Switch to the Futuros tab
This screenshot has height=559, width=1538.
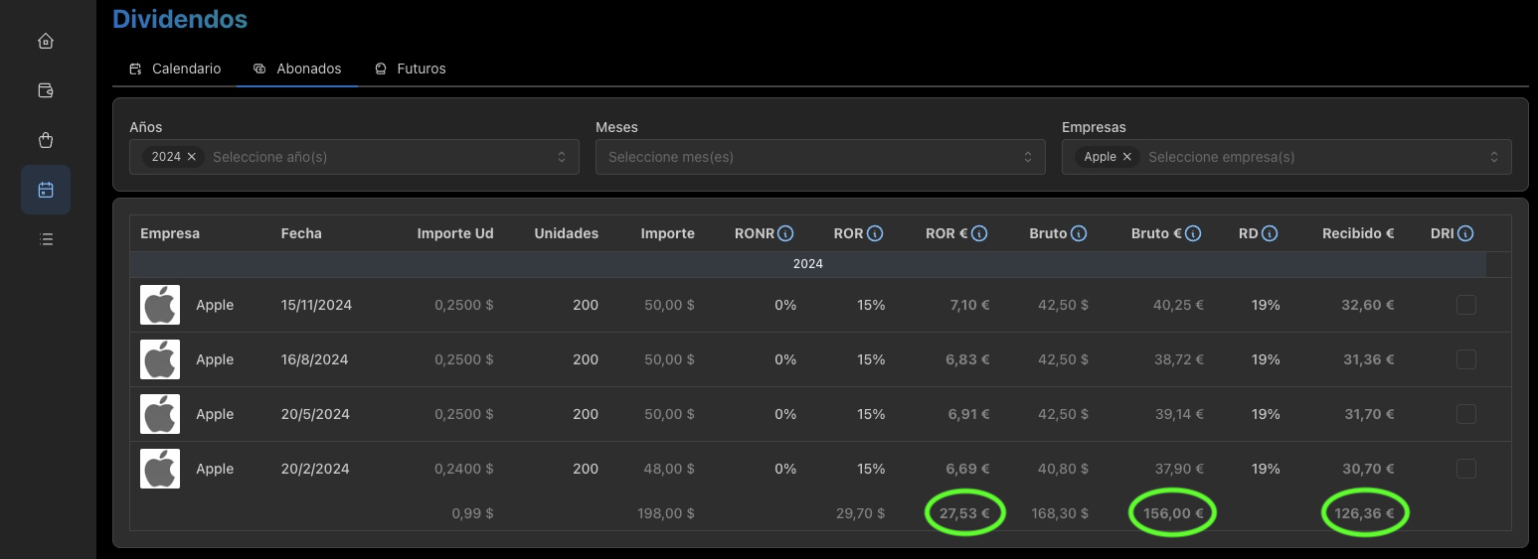(410, 69)
